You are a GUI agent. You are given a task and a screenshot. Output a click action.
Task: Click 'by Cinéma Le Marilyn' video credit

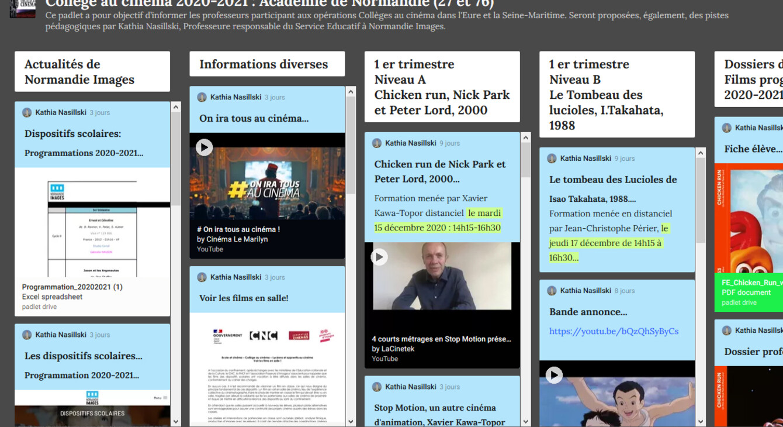[x=233, y=239]
